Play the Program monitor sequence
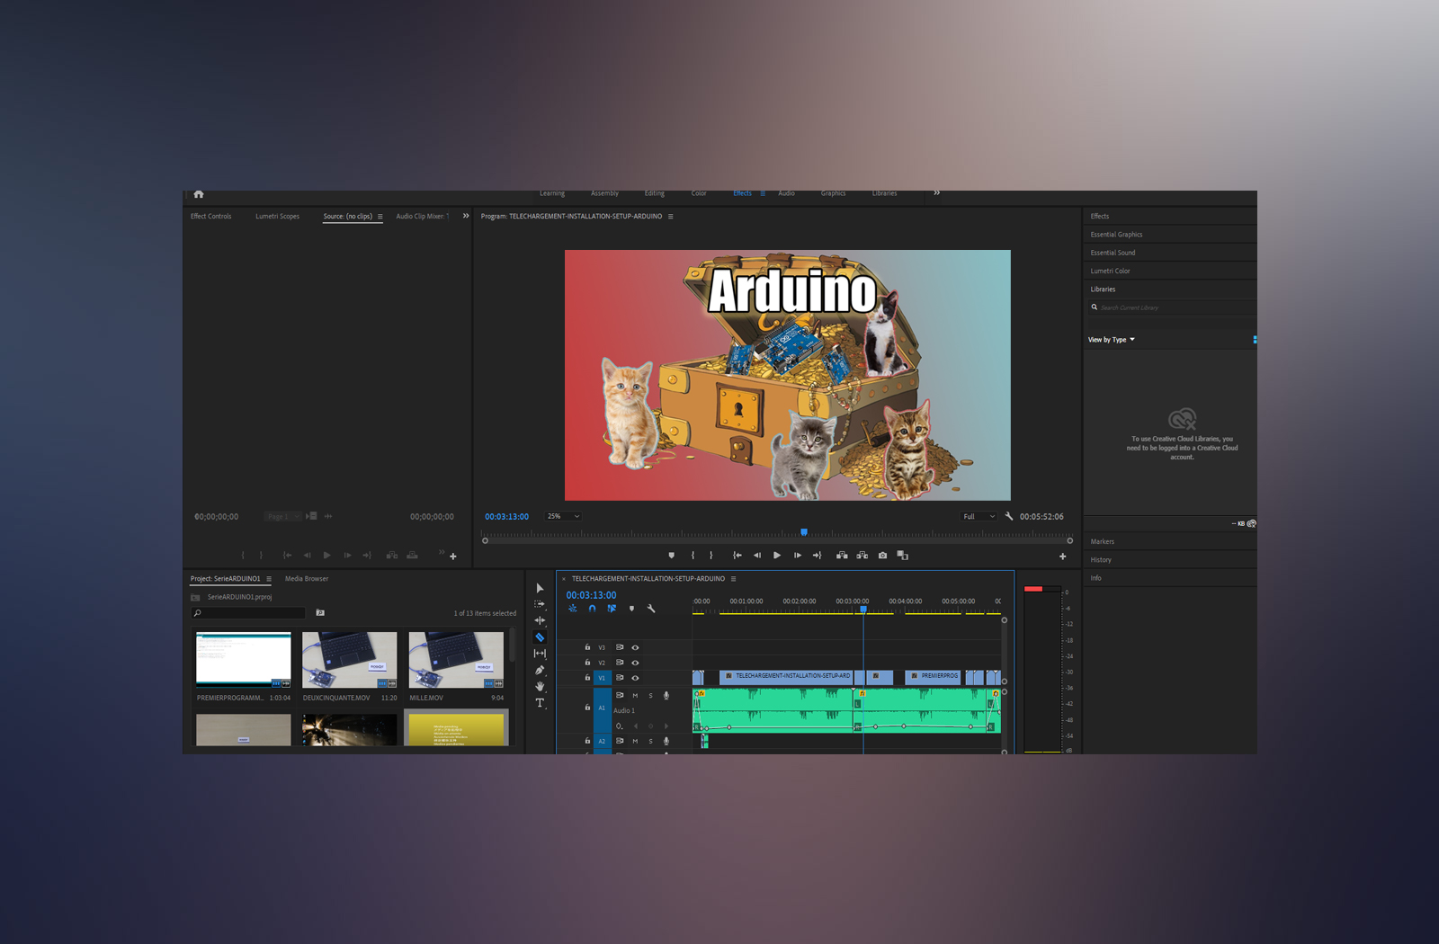Viewport: 1439px width, 944px height. tap(777, 556)
